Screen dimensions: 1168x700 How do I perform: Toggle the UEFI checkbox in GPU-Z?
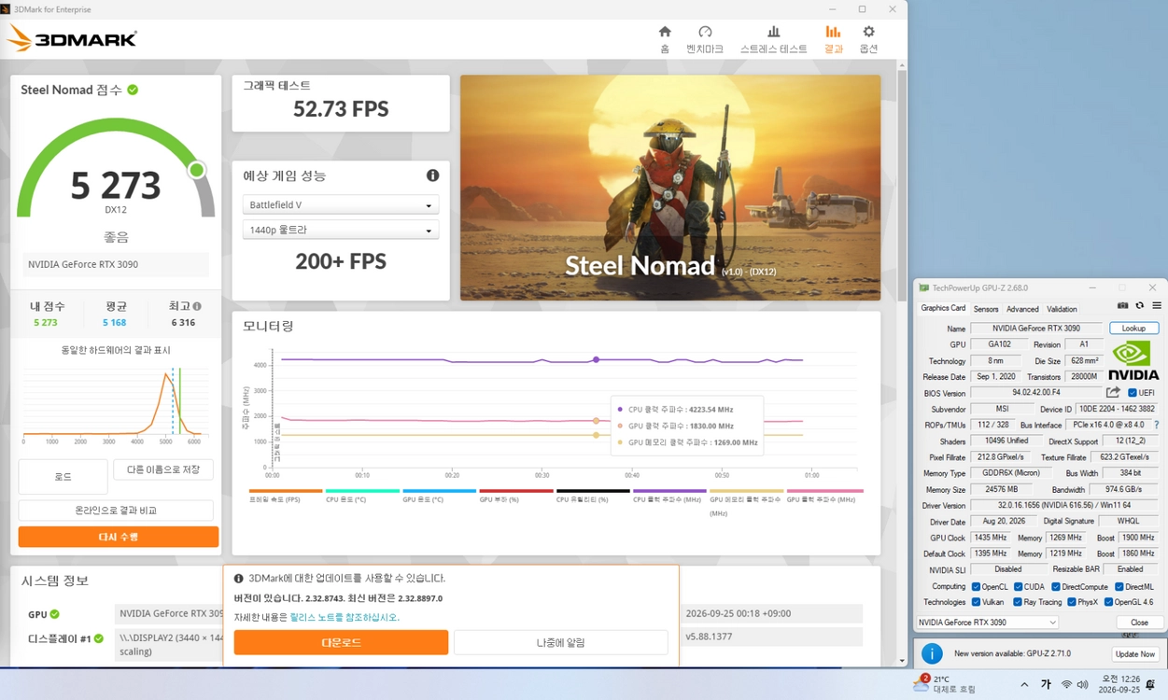click(x=1133, y=393)
